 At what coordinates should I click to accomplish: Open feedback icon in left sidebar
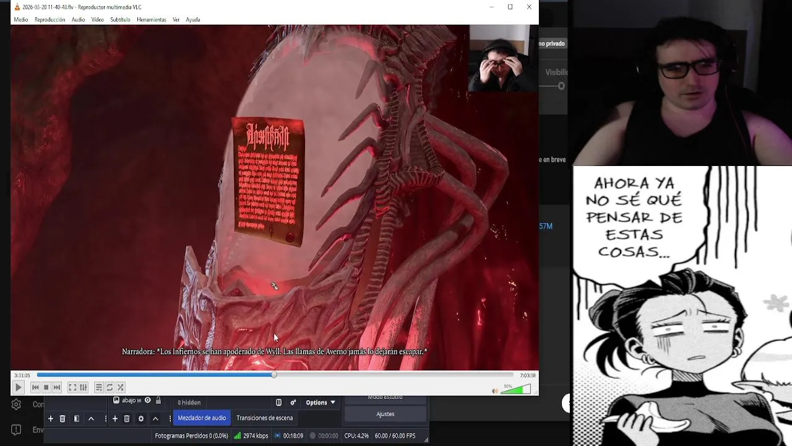tap(16, 430)
